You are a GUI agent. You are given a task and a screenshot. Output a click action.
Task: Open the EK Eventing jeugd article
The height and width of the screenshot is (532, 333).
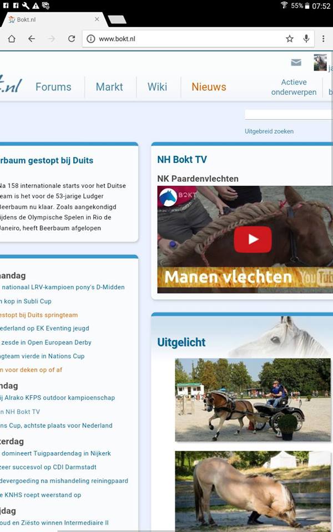(44, 329)
